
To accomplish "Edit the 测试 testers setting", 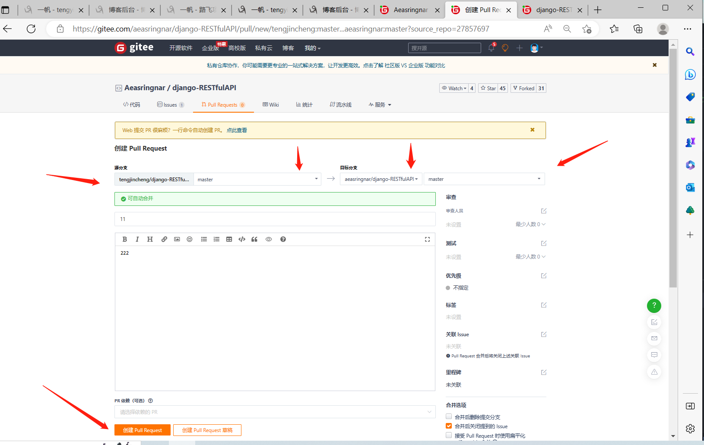I will click(544, 243).
